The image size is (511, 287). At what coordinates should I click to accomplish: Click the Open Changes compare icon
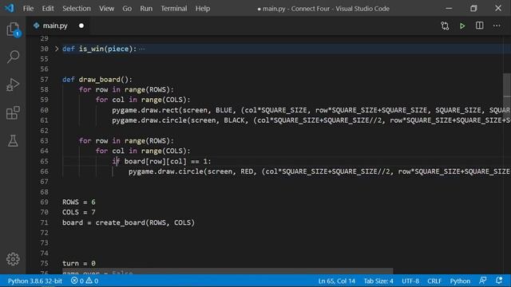(x=445, y=26)
